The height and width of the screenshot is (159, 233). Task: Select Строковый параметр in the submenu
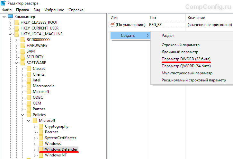click(x=180, y=45)
